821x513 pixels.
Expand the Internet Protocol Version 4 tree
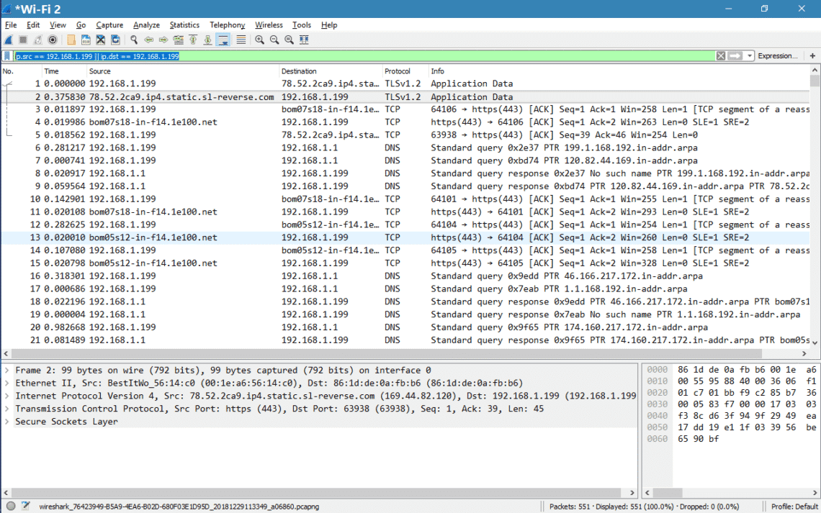[6, 396]
